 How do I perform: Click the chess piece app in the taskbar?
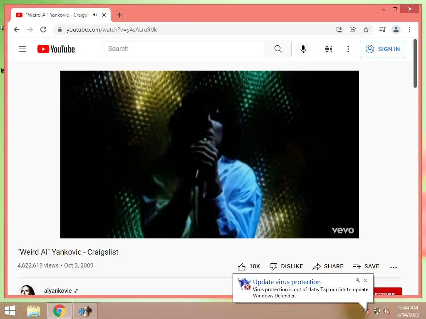85,311
